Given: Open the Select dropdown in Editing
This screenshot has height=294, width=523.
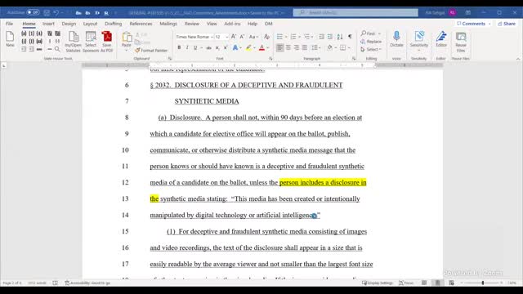Looking at the screenshot, I should 371,49.
